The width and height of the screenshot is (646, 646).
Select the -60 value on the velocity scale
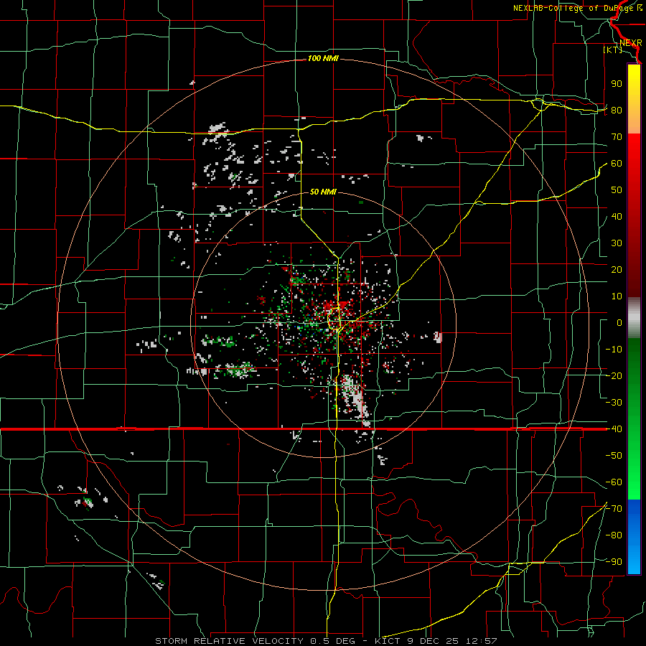click(614, 482)
